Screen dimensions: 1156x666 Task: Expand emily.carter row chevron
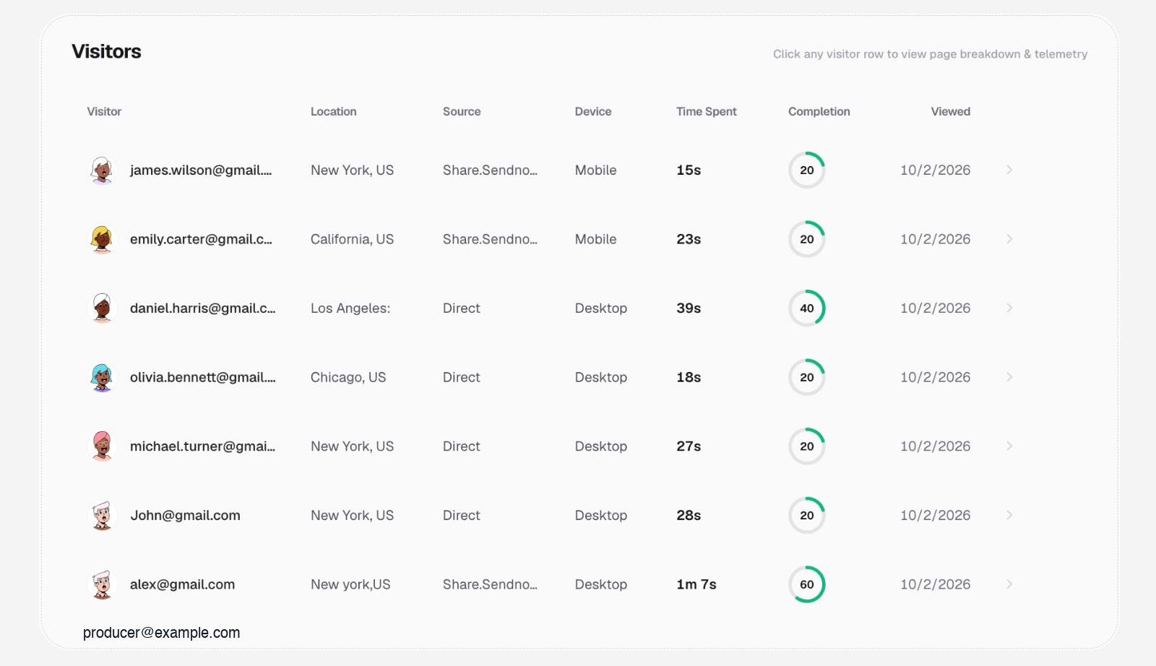coord(1009,239)
